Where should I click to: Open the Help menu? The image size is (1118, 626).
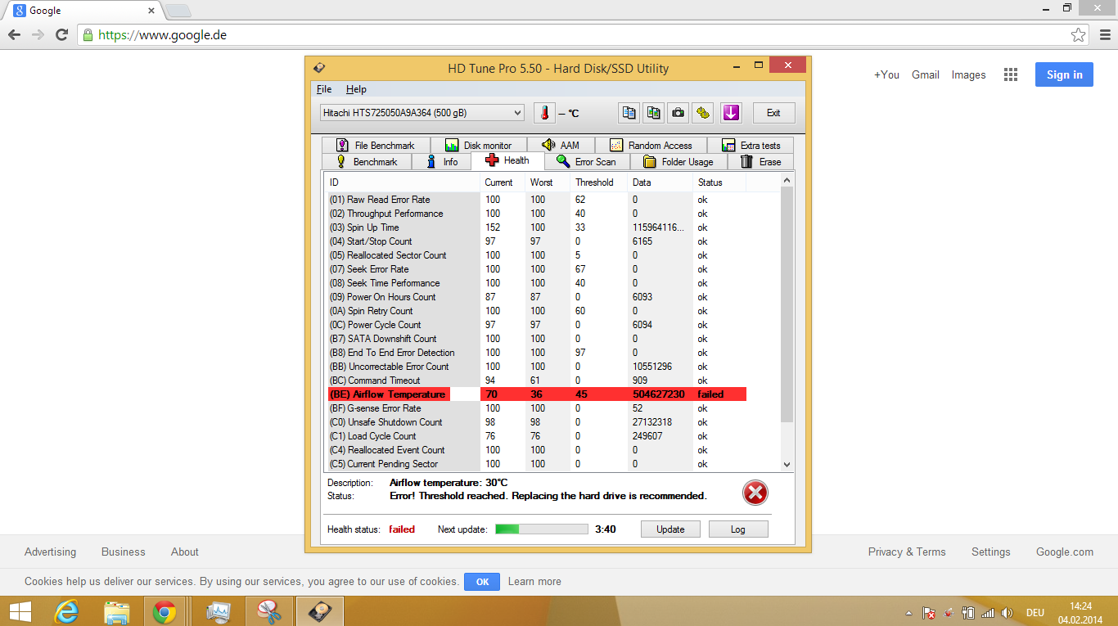[356, 89]
